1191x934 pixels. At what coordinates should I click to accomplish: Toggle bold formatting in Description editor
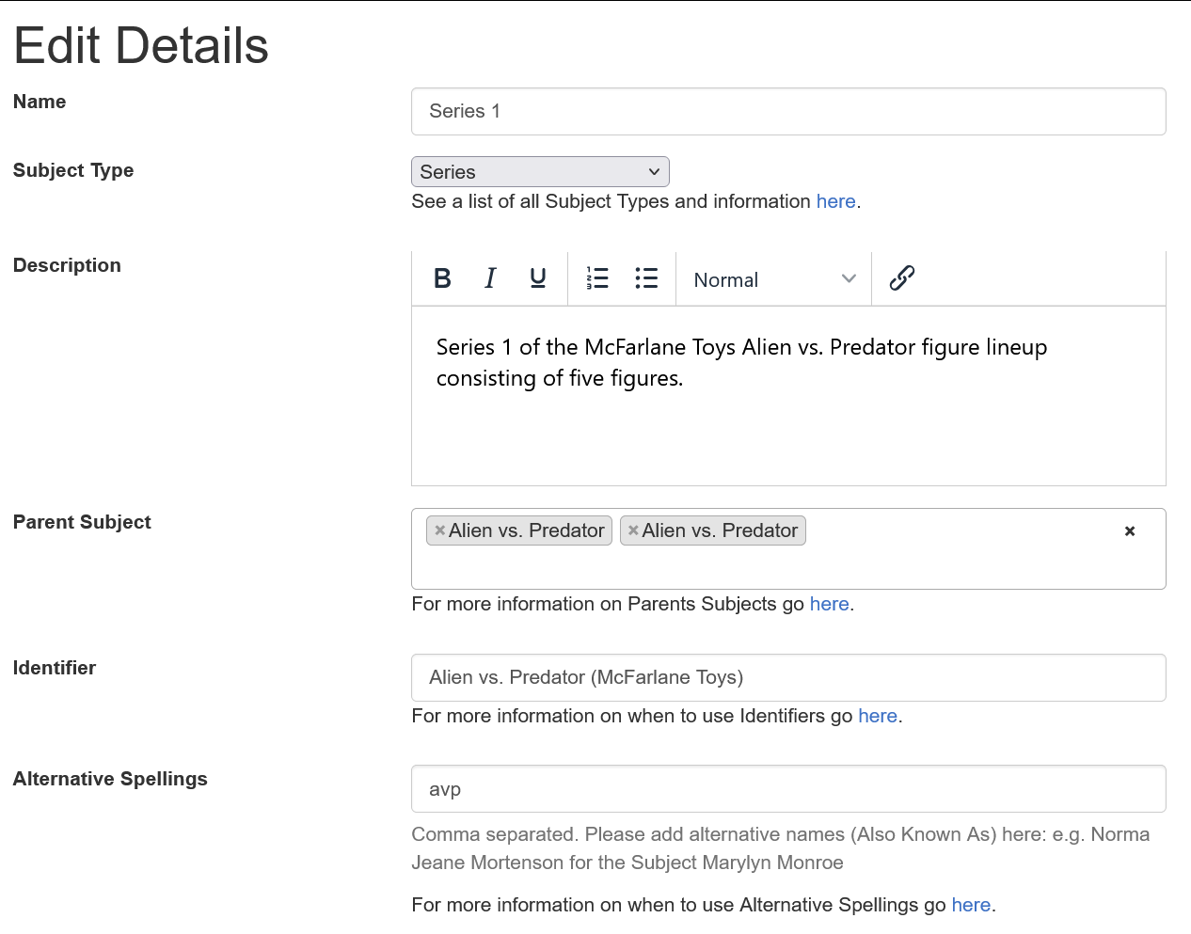[442, 278]
